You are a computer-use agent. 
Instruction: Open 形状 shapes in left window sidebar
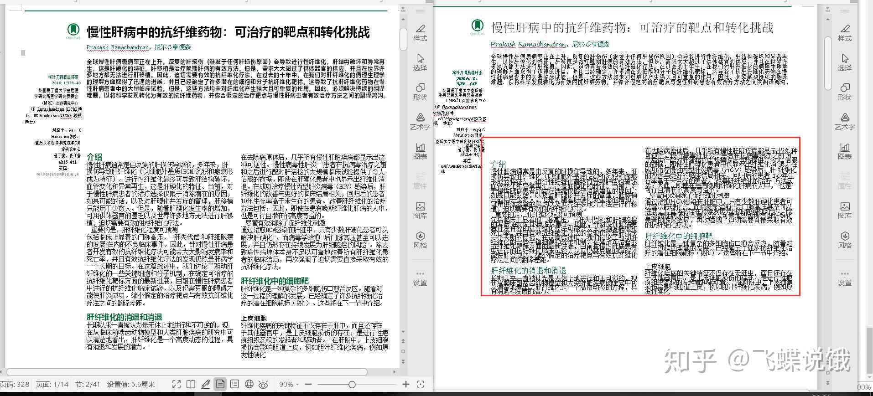point(420,92)
